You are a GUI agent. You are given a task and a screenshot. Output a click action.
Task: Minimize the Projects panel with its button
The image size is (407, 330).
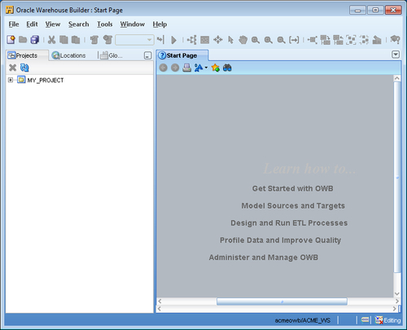(147, 55)
